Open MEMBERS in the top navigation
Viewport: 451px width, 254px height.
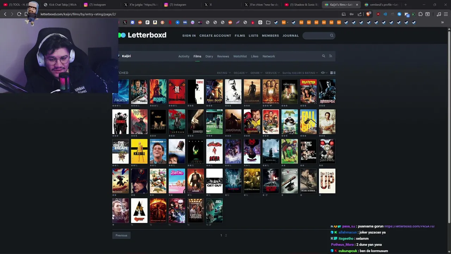(x=270, y=36)
